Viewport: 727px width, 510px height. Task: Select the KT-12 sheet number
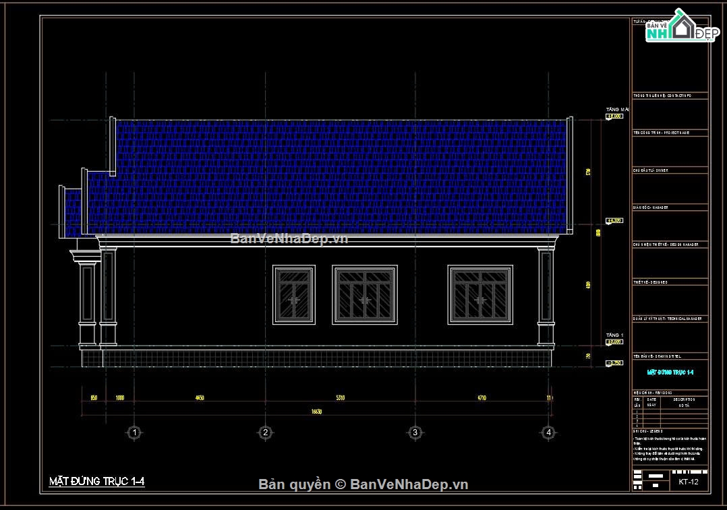[x=689, y=482]
